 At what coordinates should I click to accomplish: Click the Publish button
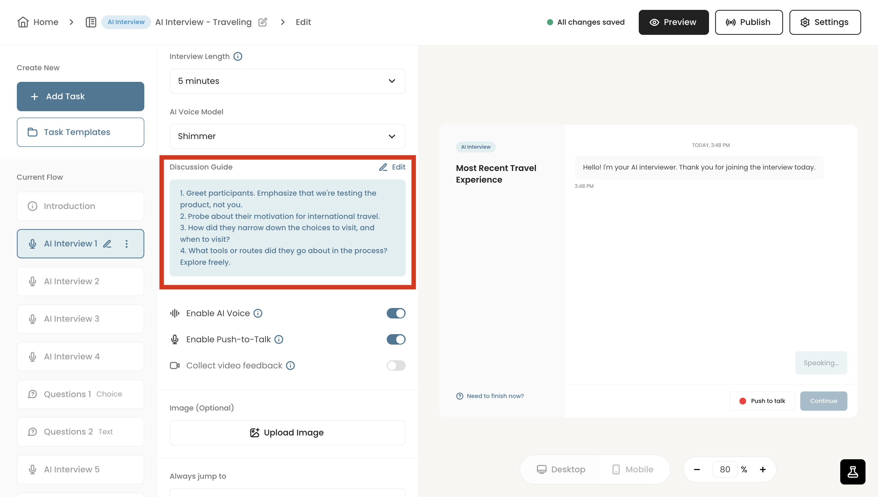[x=749, y=22]
